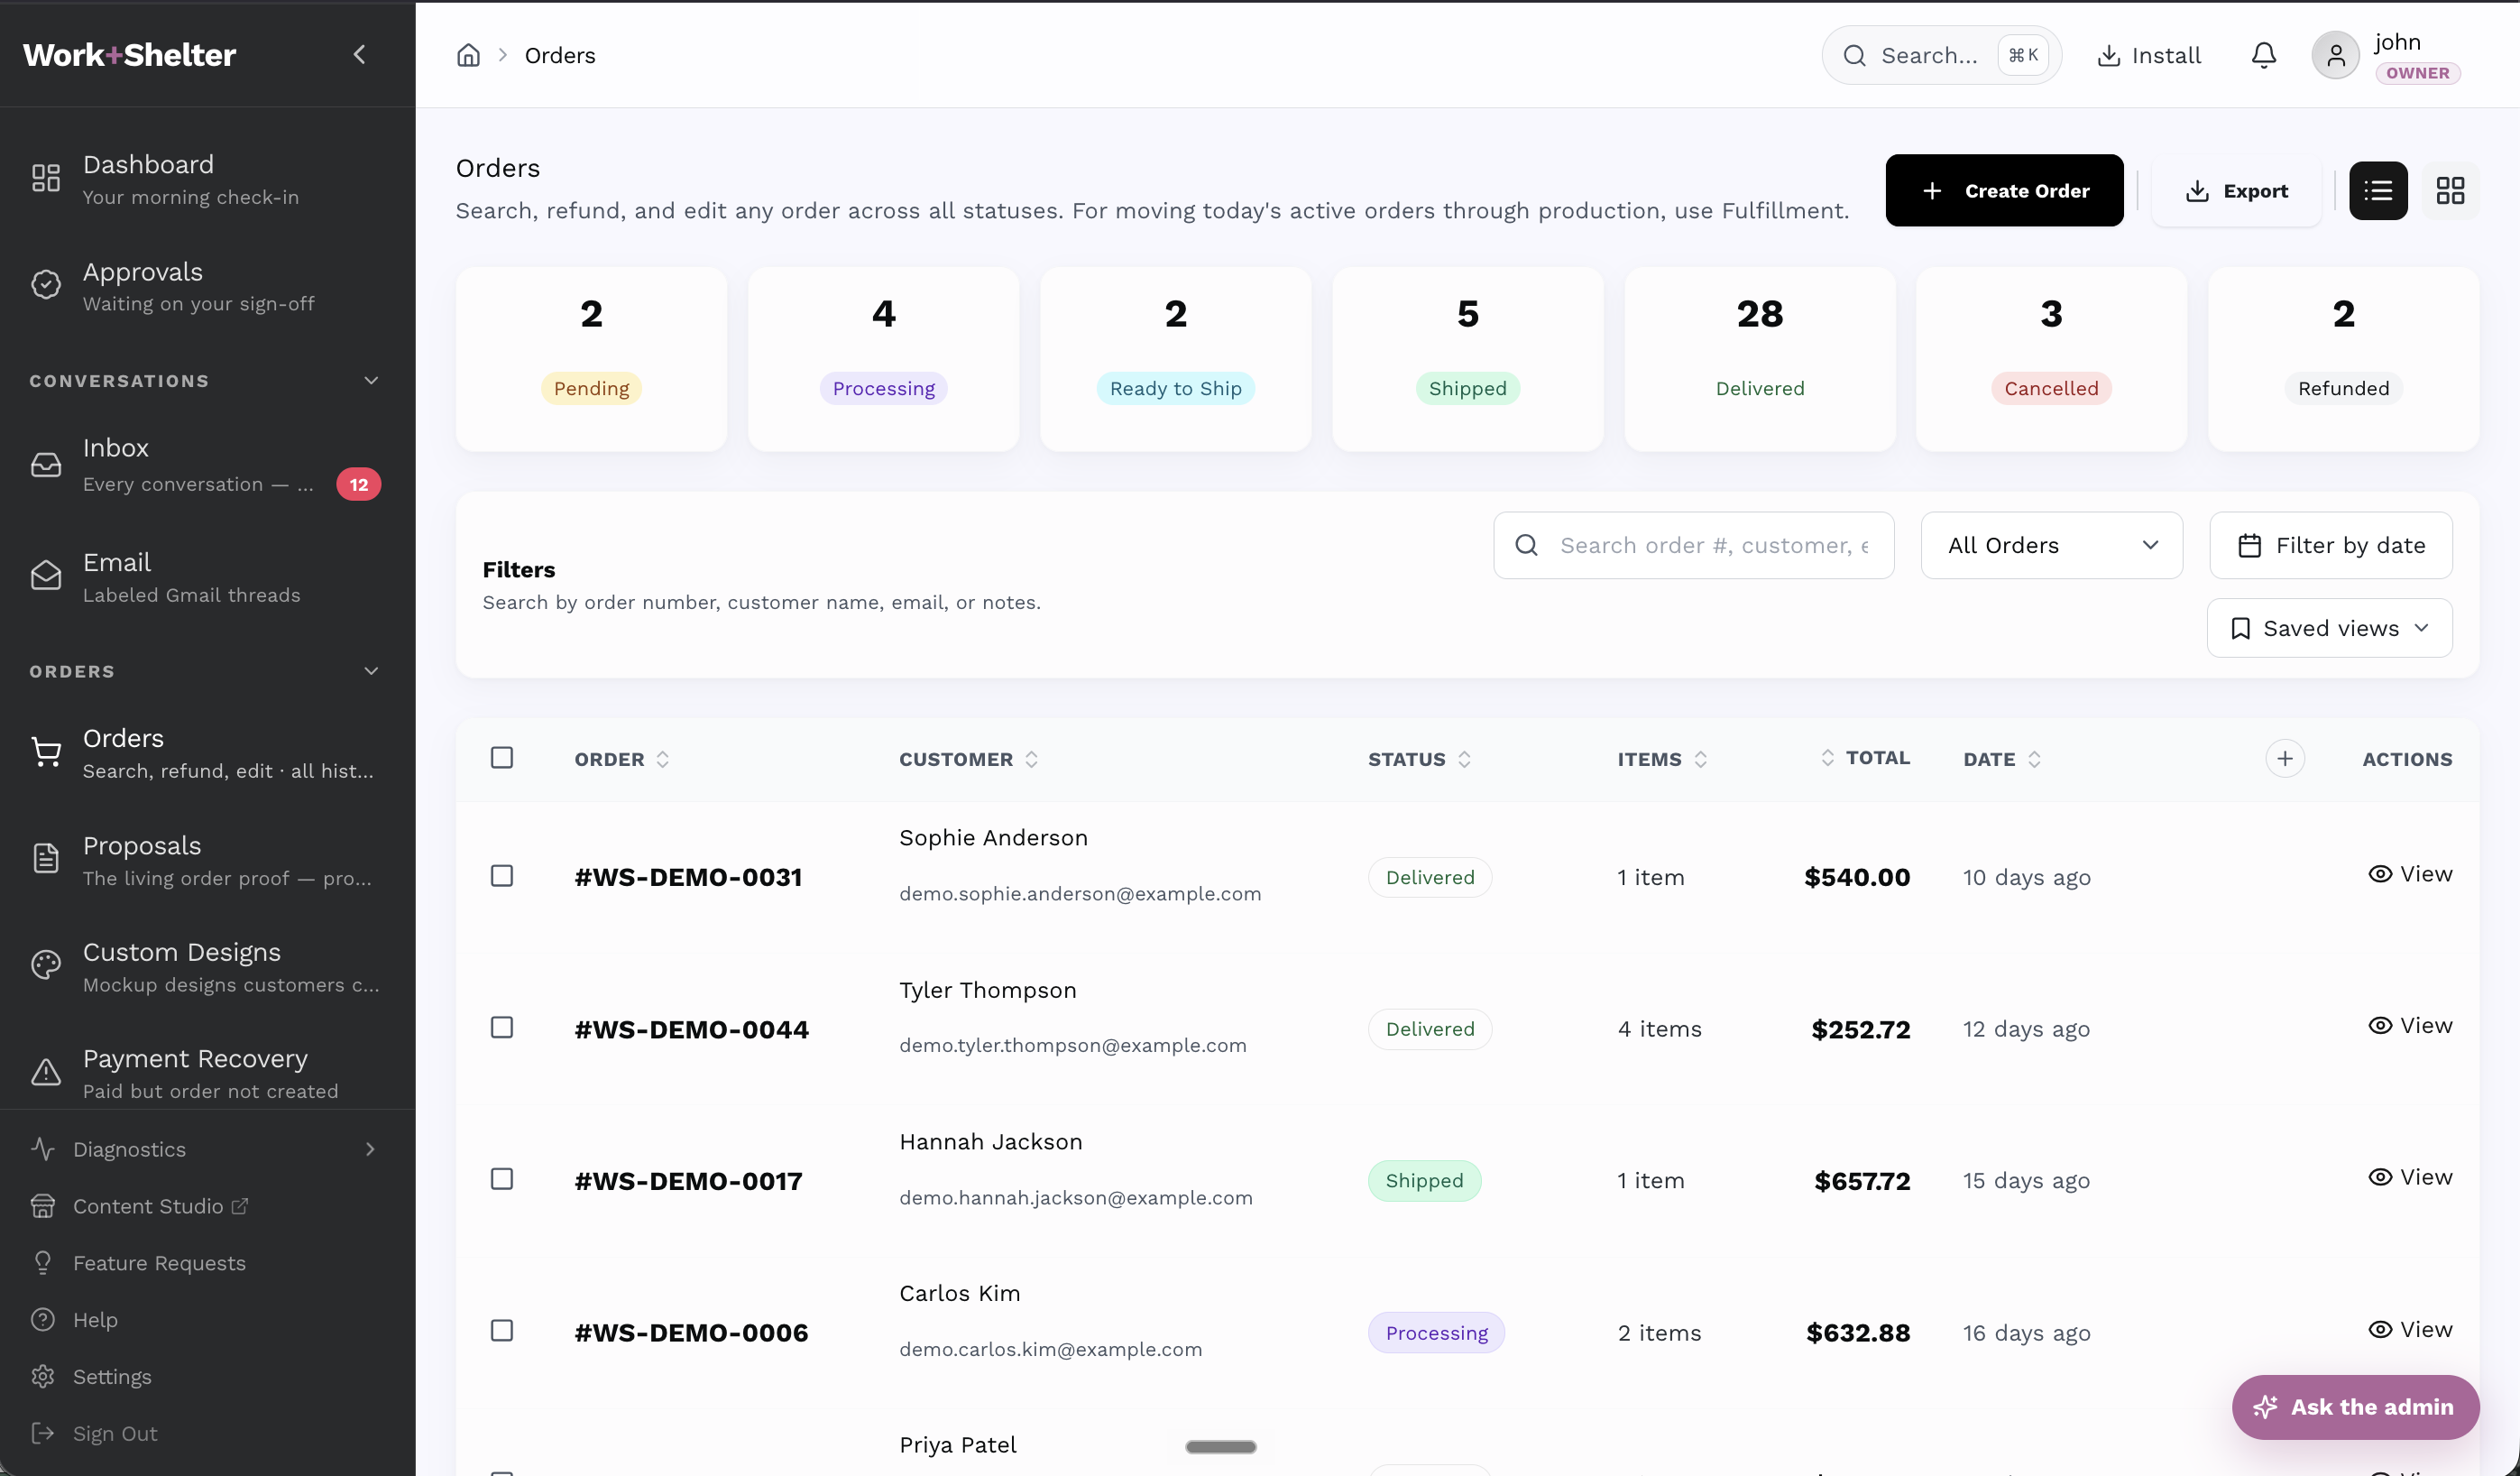Open the All Orders status dropdown

(x=2051, y=545)
